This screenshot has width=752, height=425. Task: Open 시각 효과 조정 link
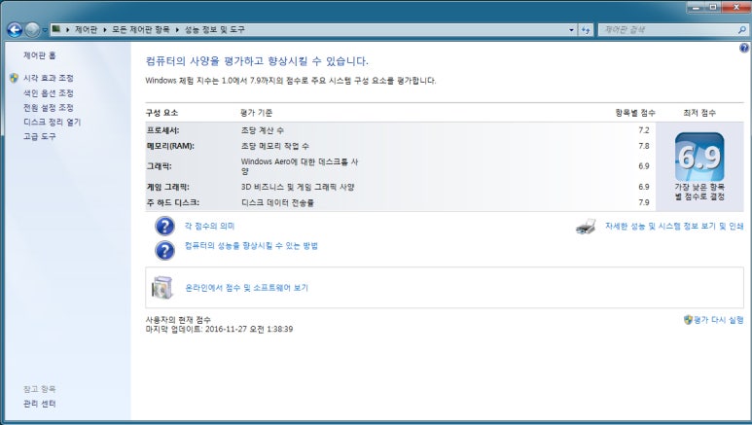click(49, 78)
